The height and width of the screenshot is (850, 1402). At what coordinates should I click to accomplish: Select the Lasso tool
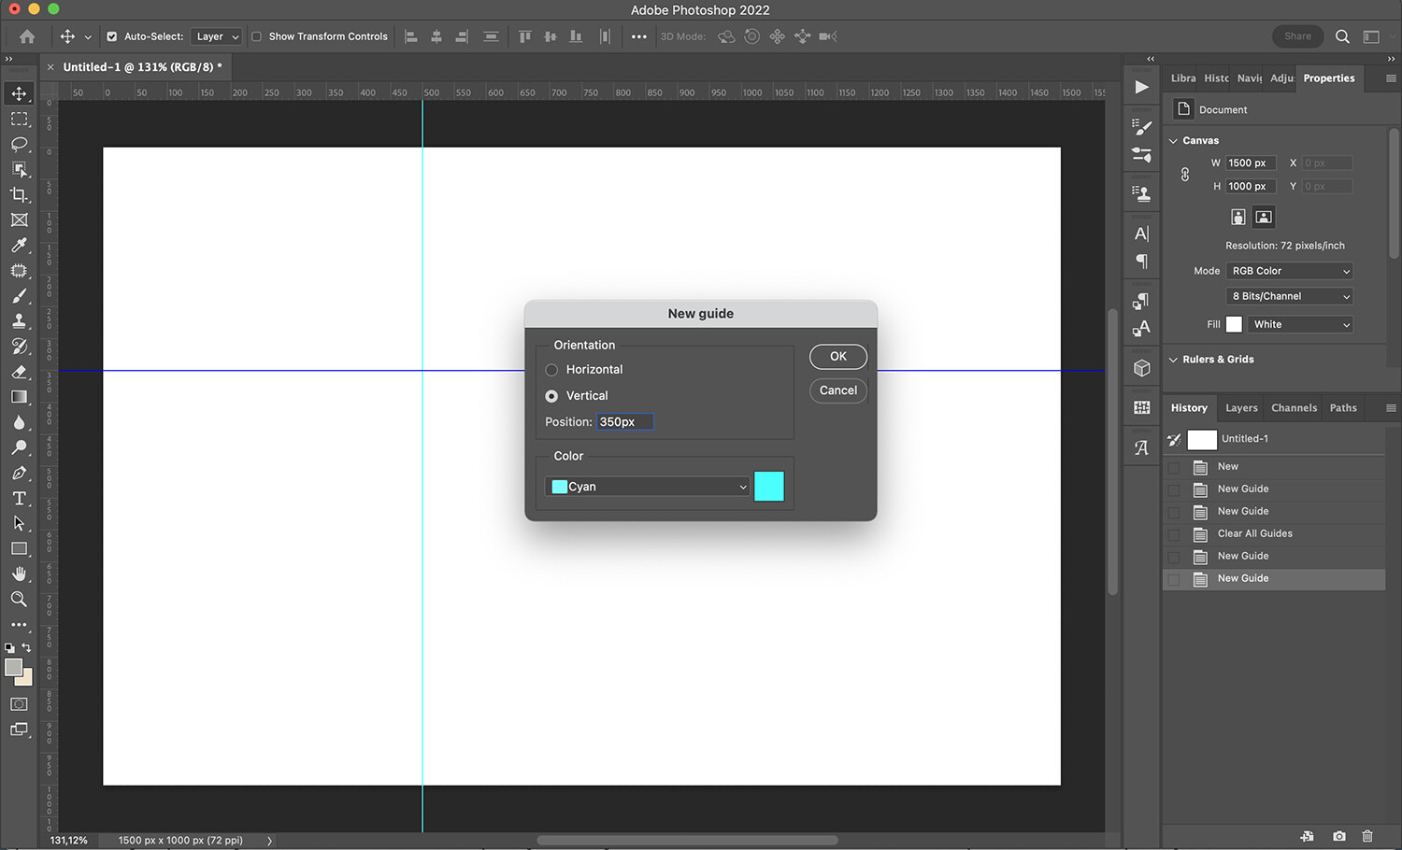19,144
